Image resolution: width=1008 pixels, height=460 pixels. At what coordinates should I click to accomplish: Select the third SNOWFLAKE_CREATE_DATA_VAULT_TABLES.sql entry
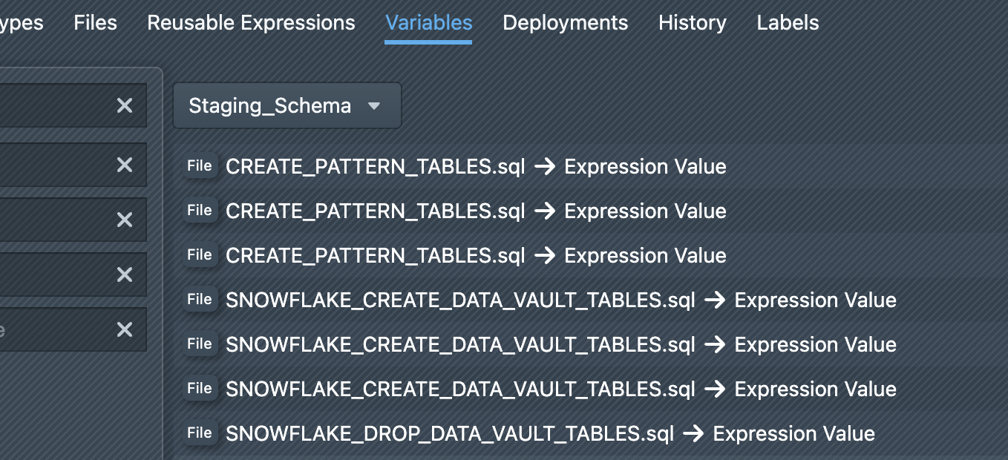click(x=460, y=390)
